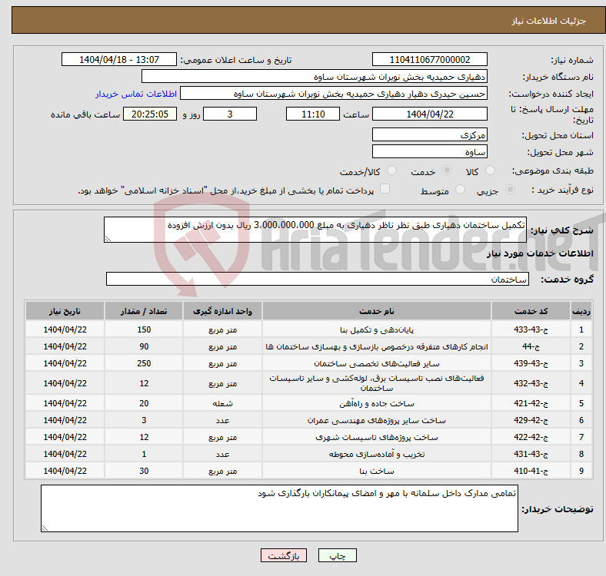Click service code ج-43-433 cell

pyautogui.click(x=531, y=329)
